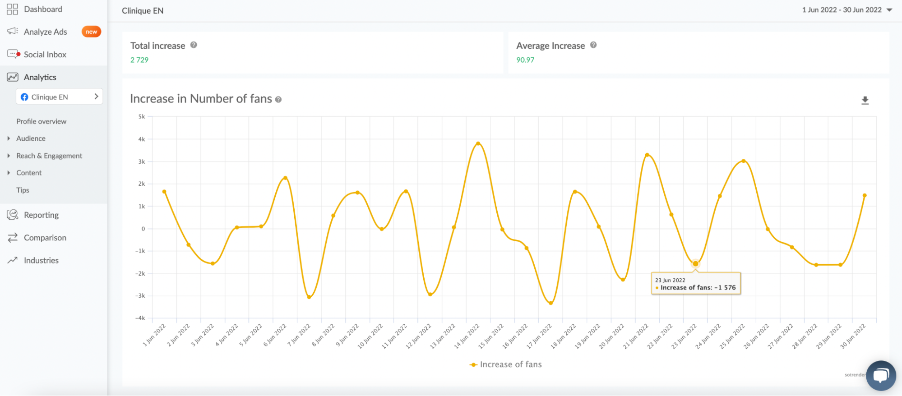Click the Comparison arrows icon
This screenshot has height=396, width=902.
pos(12,237)
